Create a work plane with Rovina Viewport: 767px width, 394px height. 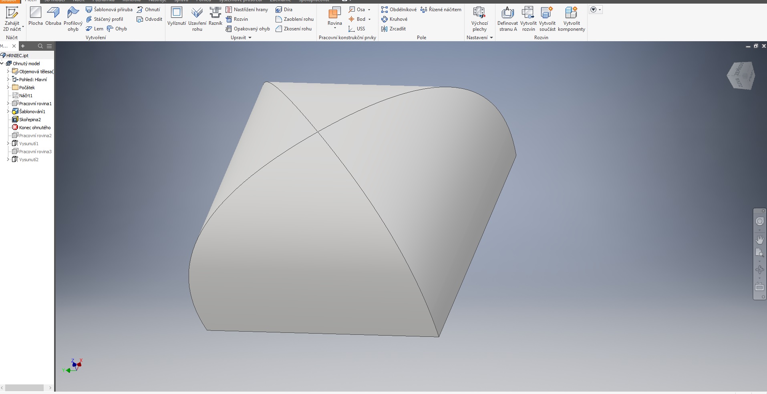tap(334, 16)
